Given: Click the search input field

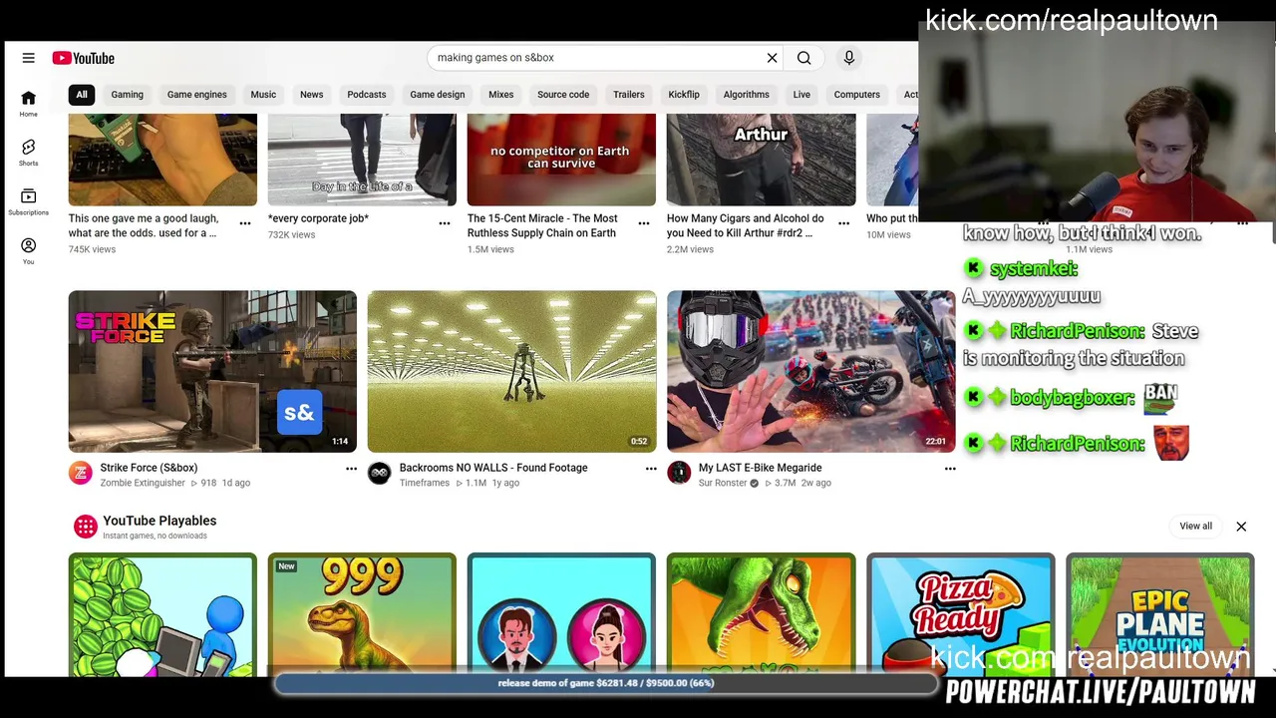Looking at the screenshot, I should click(595, 58).
